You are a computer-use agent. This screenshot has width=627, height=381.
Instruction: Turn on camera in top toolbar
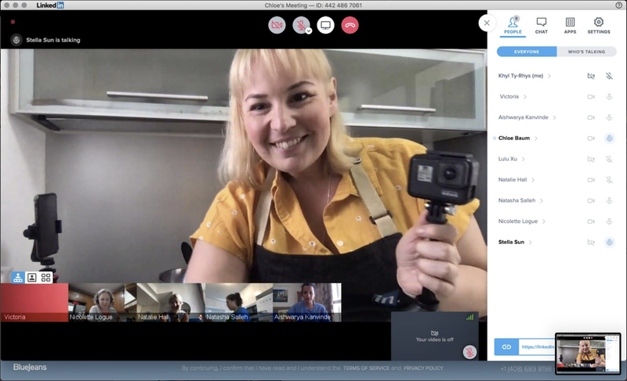[276, 24]
